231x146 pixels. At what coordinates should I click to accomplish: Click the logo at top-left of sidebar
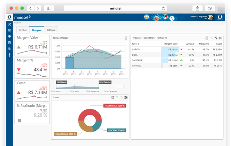click(x=10, y=17)
